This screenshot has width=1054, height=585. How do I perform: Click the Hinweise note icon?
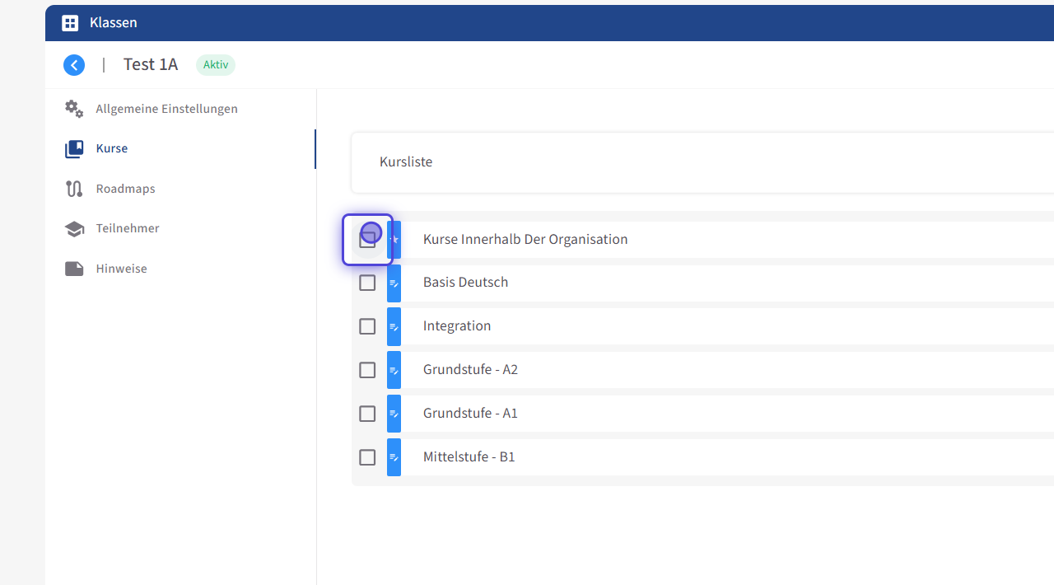(x=74, y=269)
